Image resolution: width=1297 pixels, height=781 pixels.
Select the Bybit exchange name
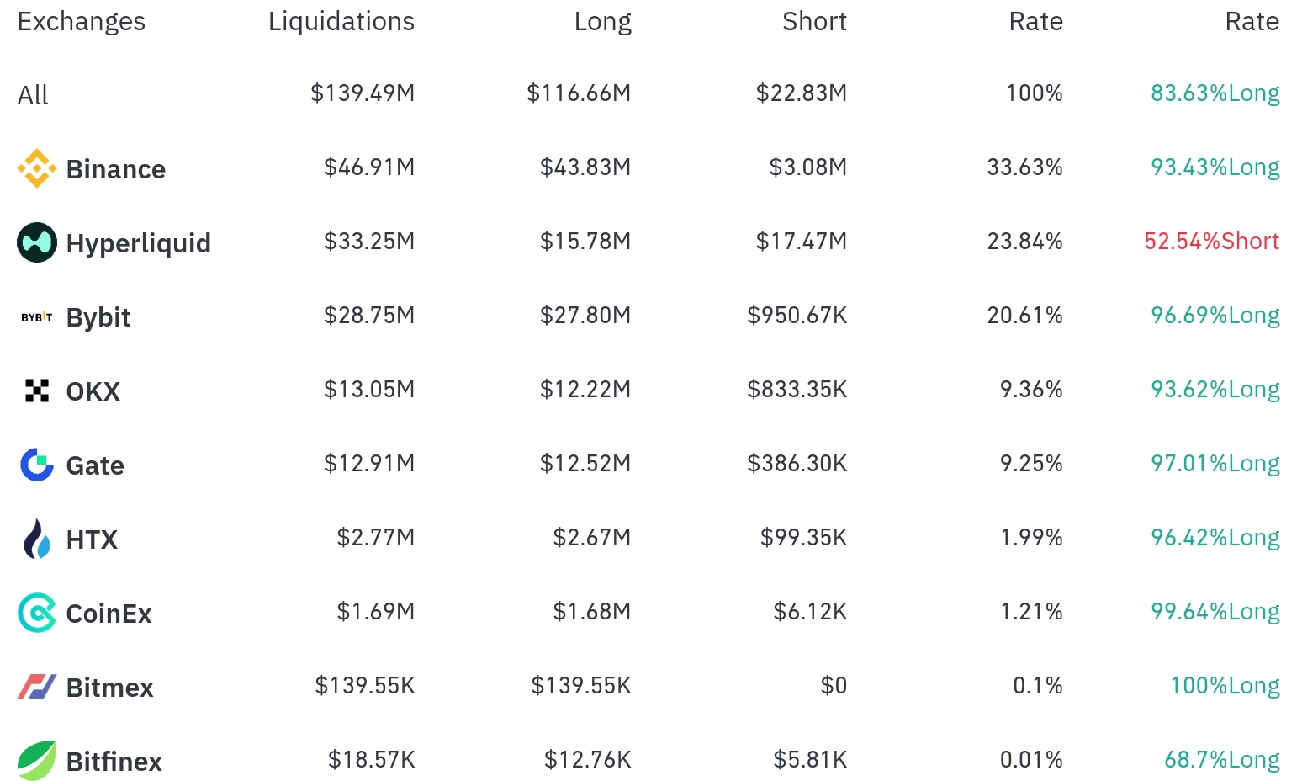[x=98, y=317]
